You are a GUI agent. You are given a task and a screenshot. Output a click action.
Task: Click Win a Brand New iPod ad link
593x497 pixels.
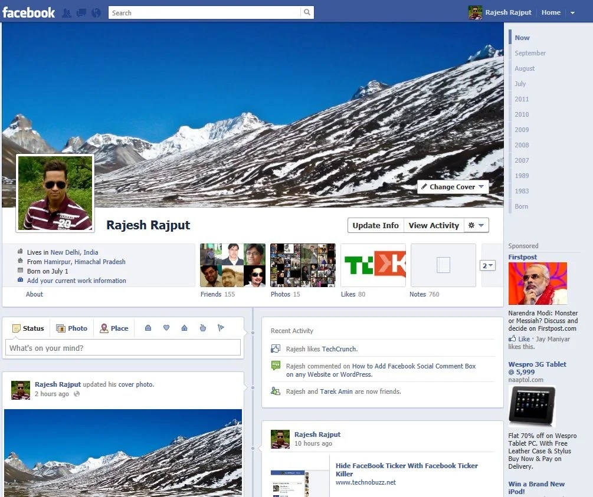[x=536, y=488]
